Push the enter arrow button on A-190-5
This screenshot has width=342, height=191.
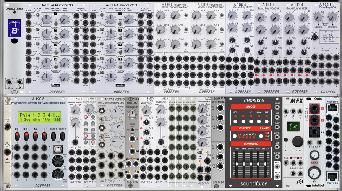click(x=44, y=136)
